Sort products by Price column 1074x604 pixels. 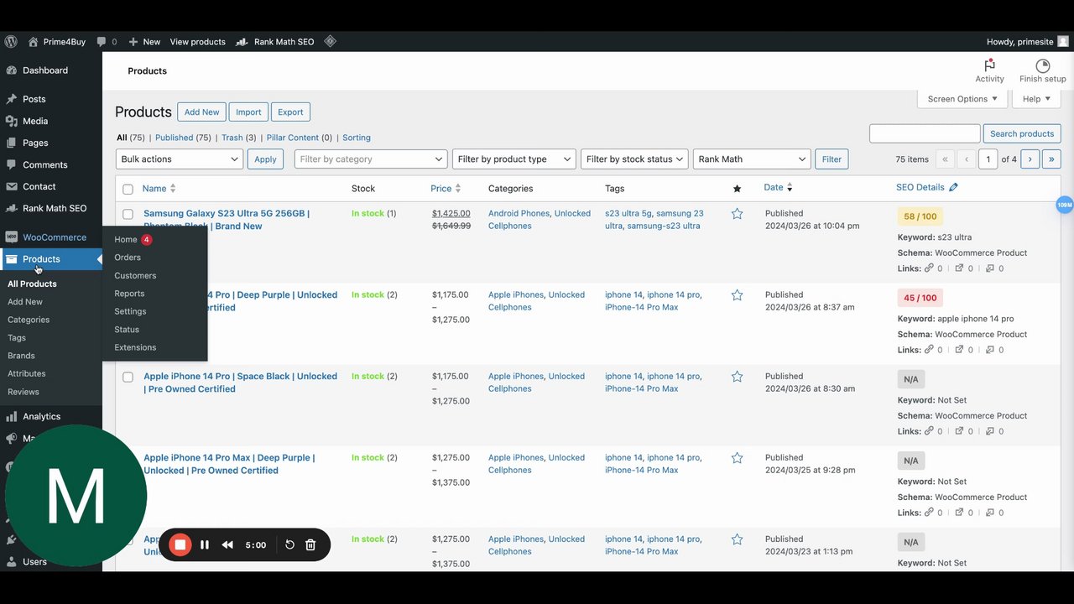coord(446,189)
